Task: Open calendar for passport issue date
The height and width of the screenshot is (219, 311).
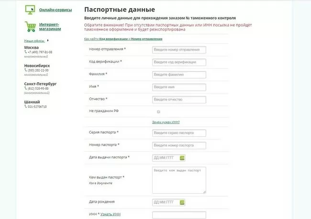Action: coord(182,158)
